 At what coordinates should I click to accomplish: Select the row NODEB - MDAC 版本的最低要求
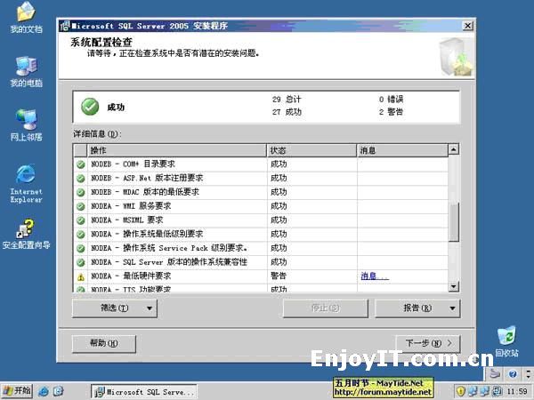[261, 192]
